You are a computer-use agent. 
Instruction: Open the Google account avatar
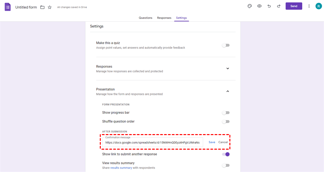[x=318, y=6]
